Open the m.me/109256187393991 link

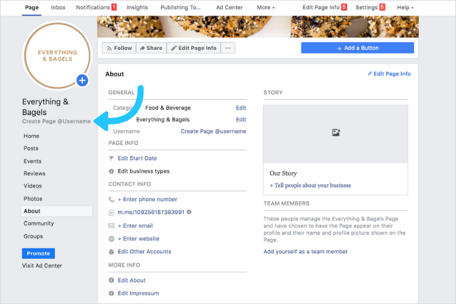pyautogui.click(x=151, y=212)
